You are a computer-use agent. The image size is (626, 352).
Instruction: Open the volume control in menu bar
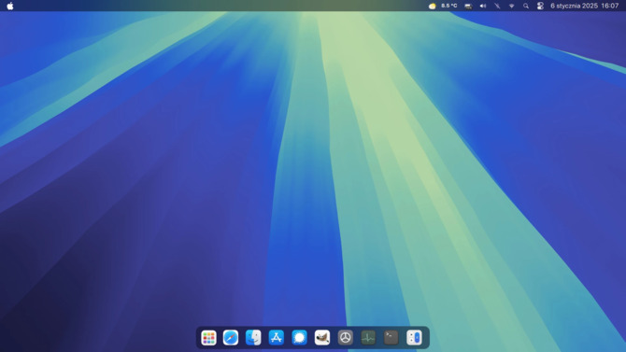tap(483, 6)
